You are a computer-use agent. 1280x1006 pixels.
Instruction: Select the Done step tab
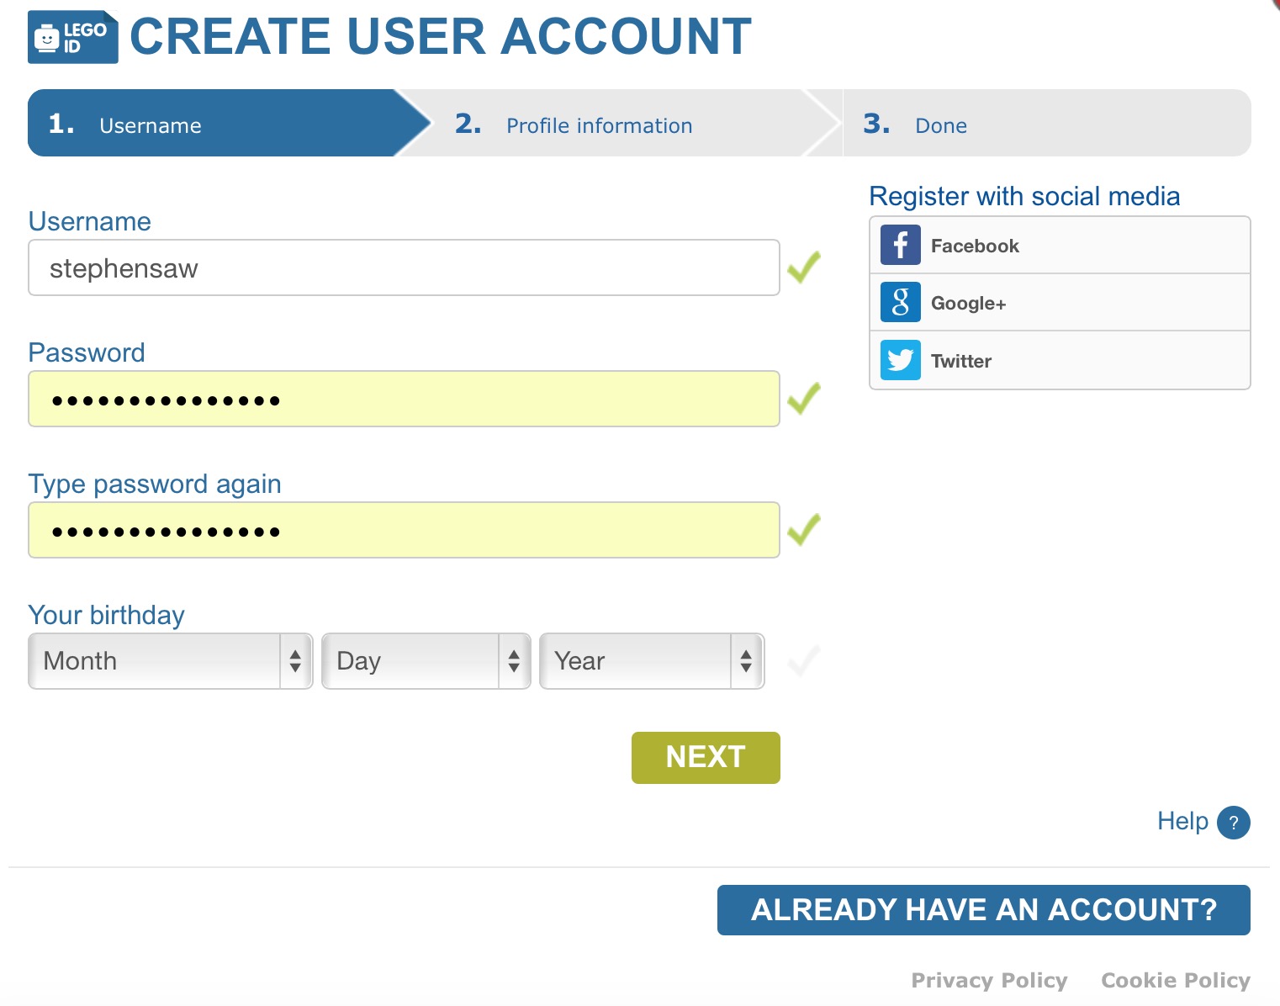pos(1045,124)
